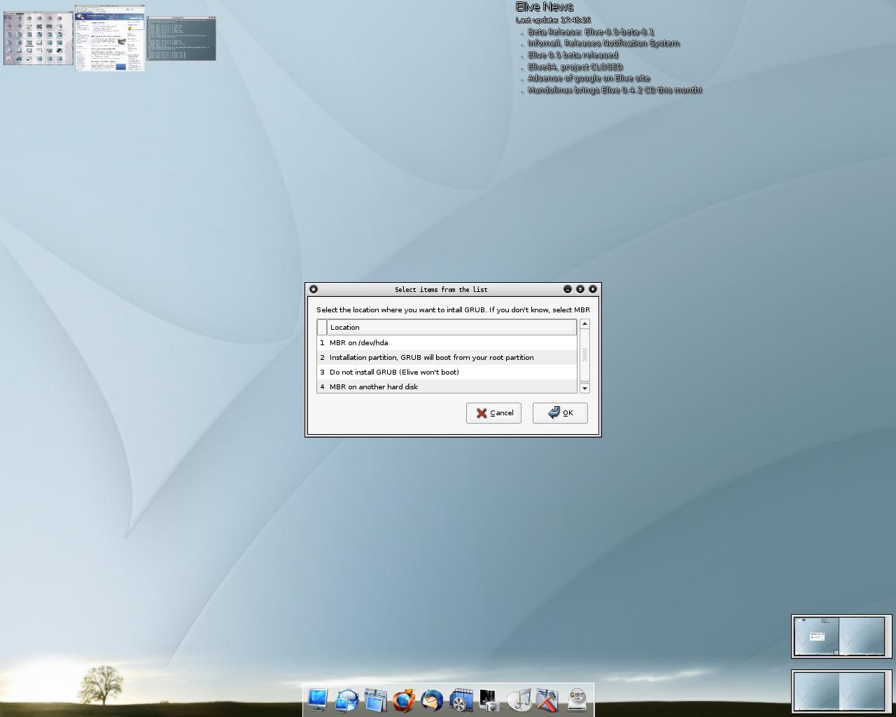The image size is (896, 717).
Task: Switch to first desktop in lower pager
Action: (x=816, y=692)
